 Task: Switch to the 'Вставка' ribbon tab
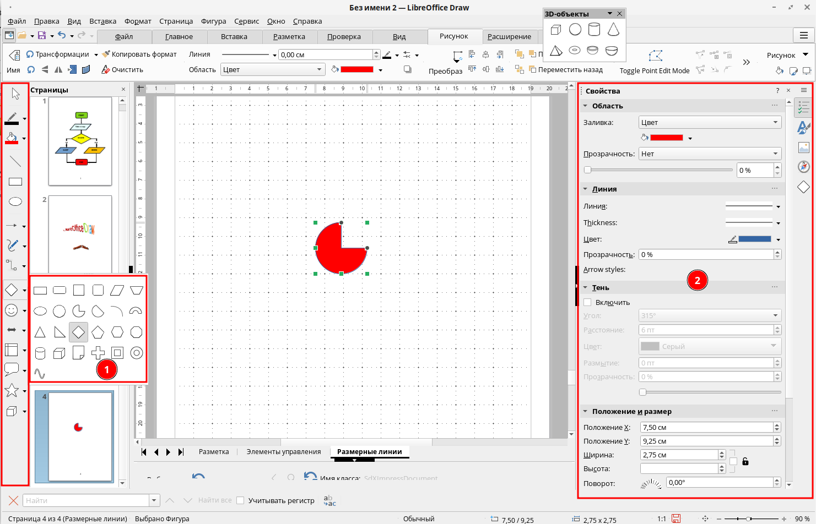234,36
